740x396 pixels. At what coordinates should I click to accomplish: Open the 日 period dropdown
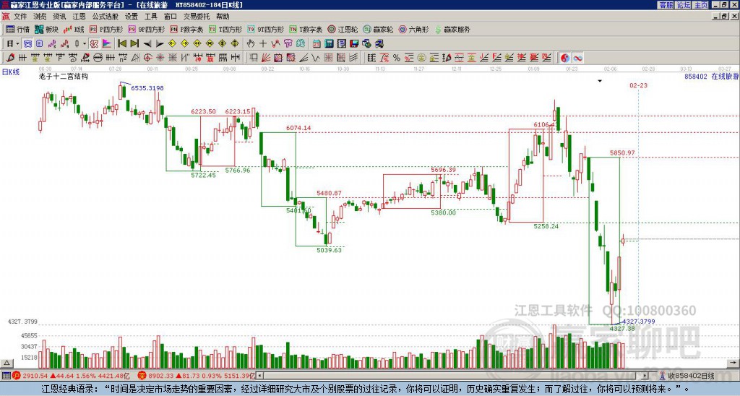click(x=13, y=44)
